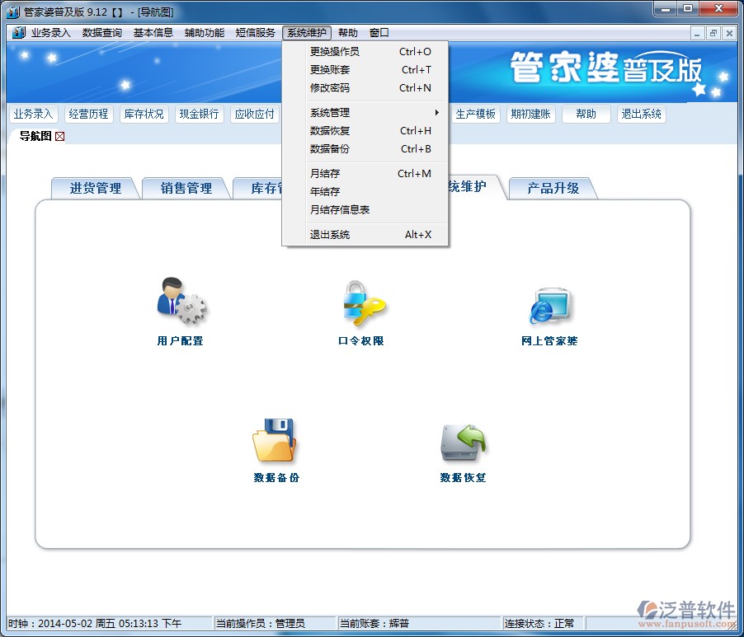The width and height of the screenshot is (744, 637).
Task: Open the 业务录入 menu
Action: click(51, 33)
